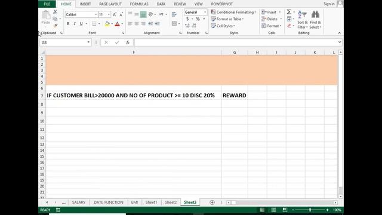Click the Format cells button
The width and height of the screenshot is (382, 215).
tap(272, 26)
